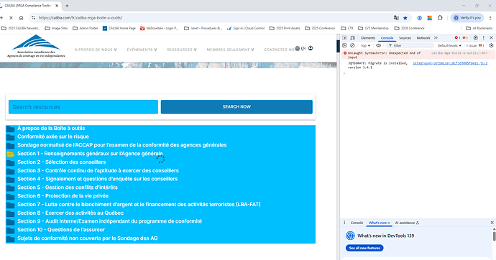This screenshot has height=260, width=496.
Task: Expand more DevTools tabs chevron
Action: [436, 38]
